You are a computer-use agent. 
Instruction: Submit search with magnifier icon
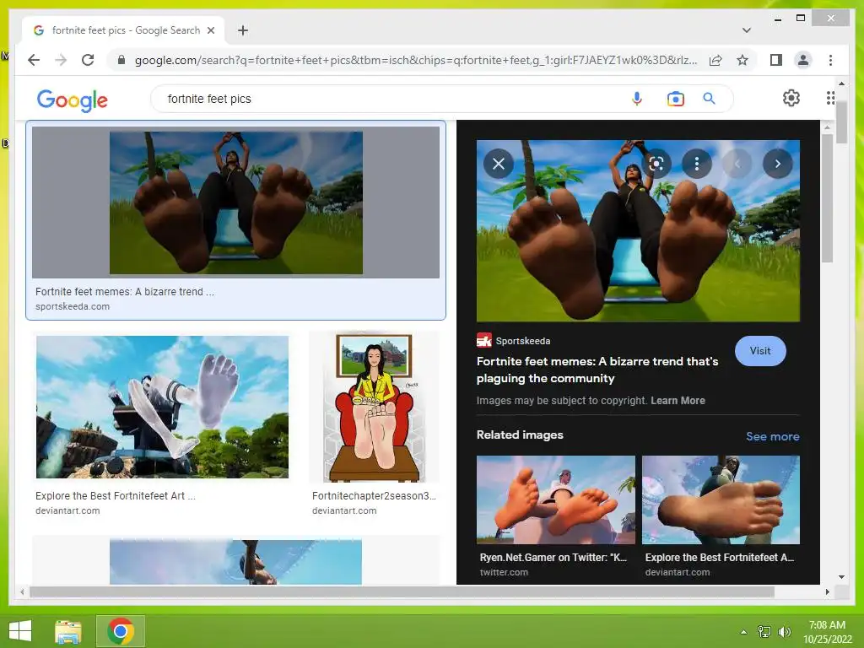coord(709,99)
